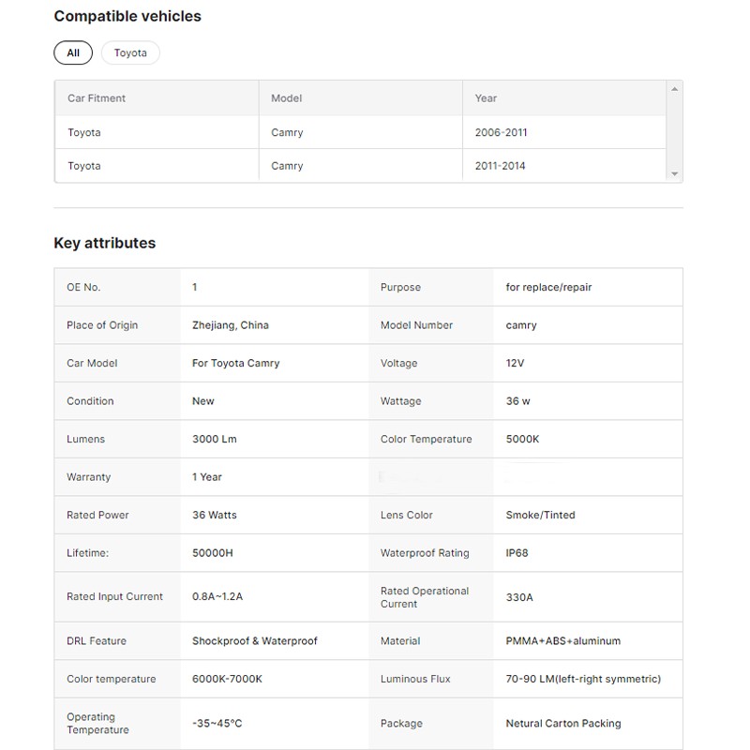Click the Compatible vehicles heading

127,16
